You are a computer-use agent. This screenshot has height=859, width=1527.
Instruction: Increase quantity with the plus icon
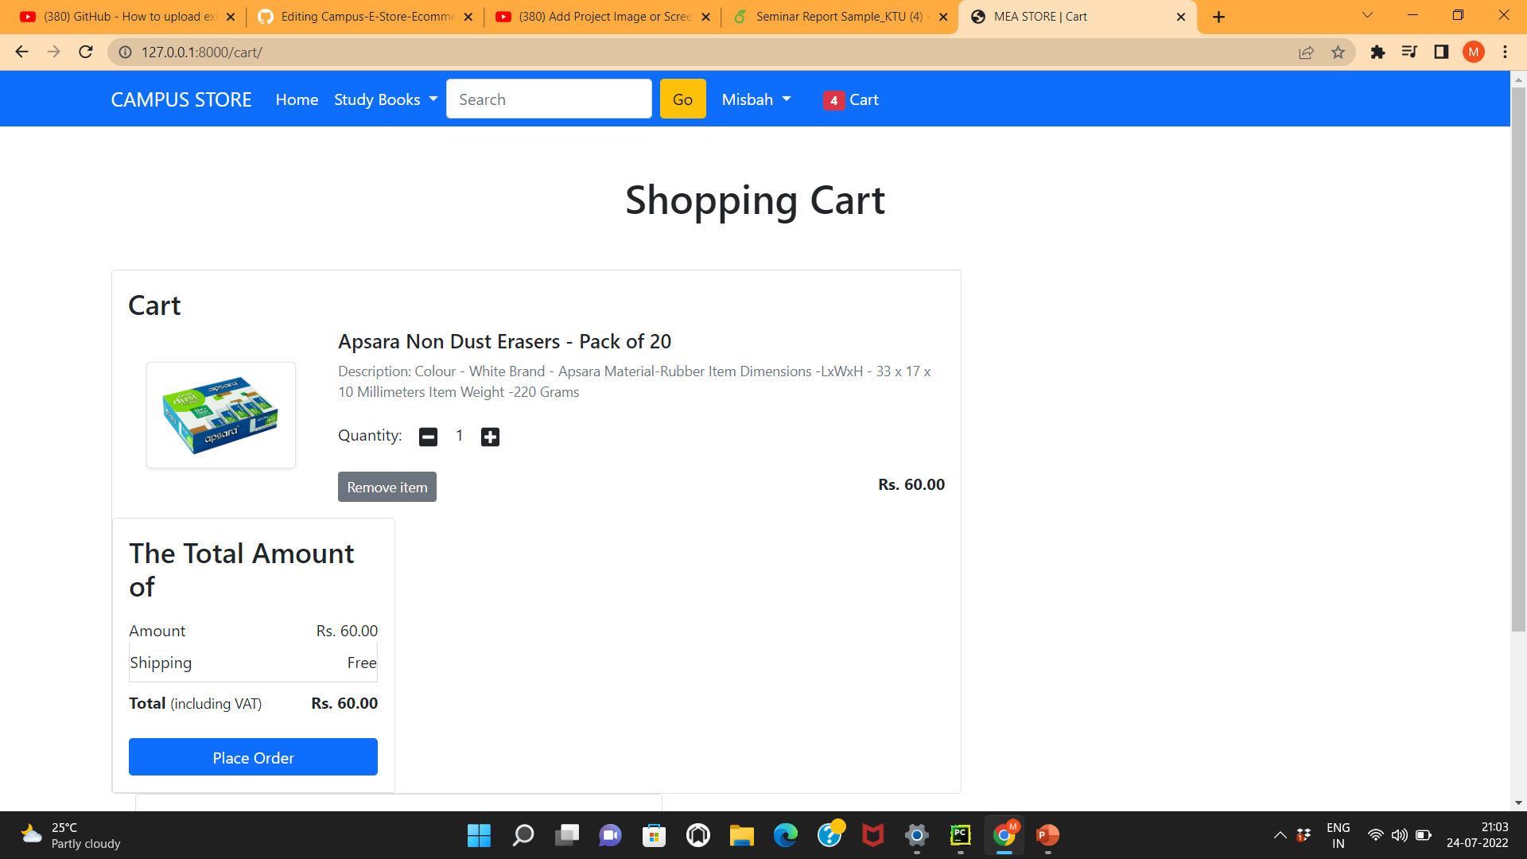click(489, 436)
